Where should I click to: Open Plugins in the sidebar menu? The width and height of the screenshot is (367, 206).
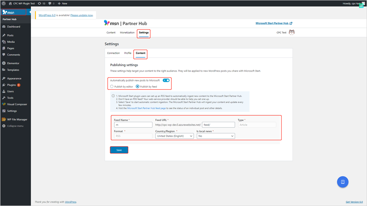pyautogui.click(x=11, y=85)
